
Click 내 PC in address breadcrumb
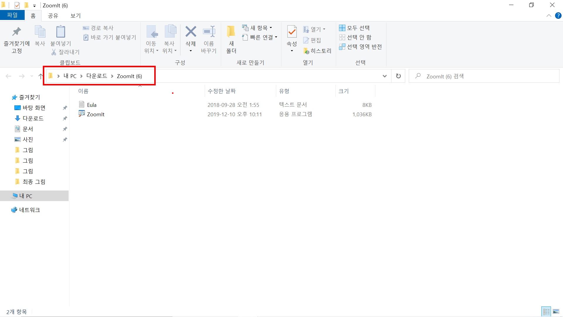(70, 76)
